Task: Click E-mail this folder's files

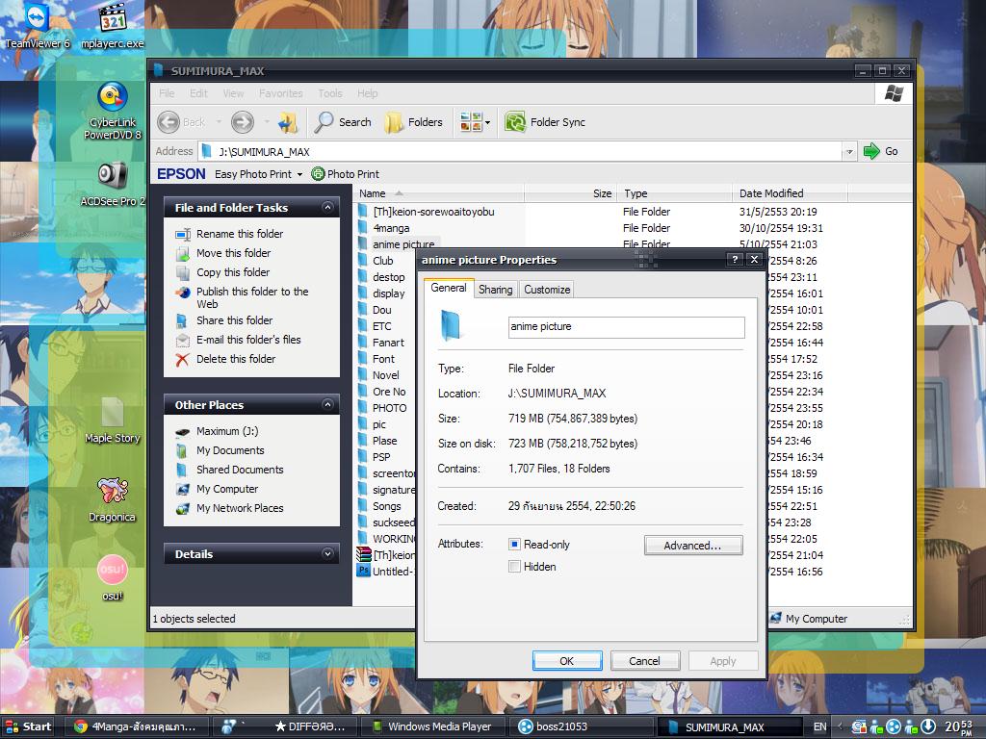Action: click(x=248, y=340)
